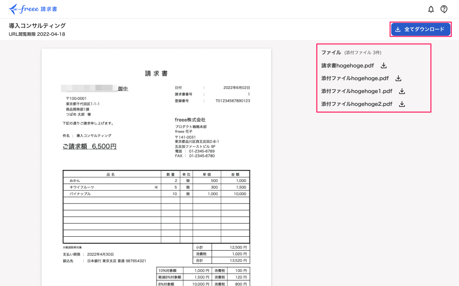Open the help question mark icon

point(444,9)
